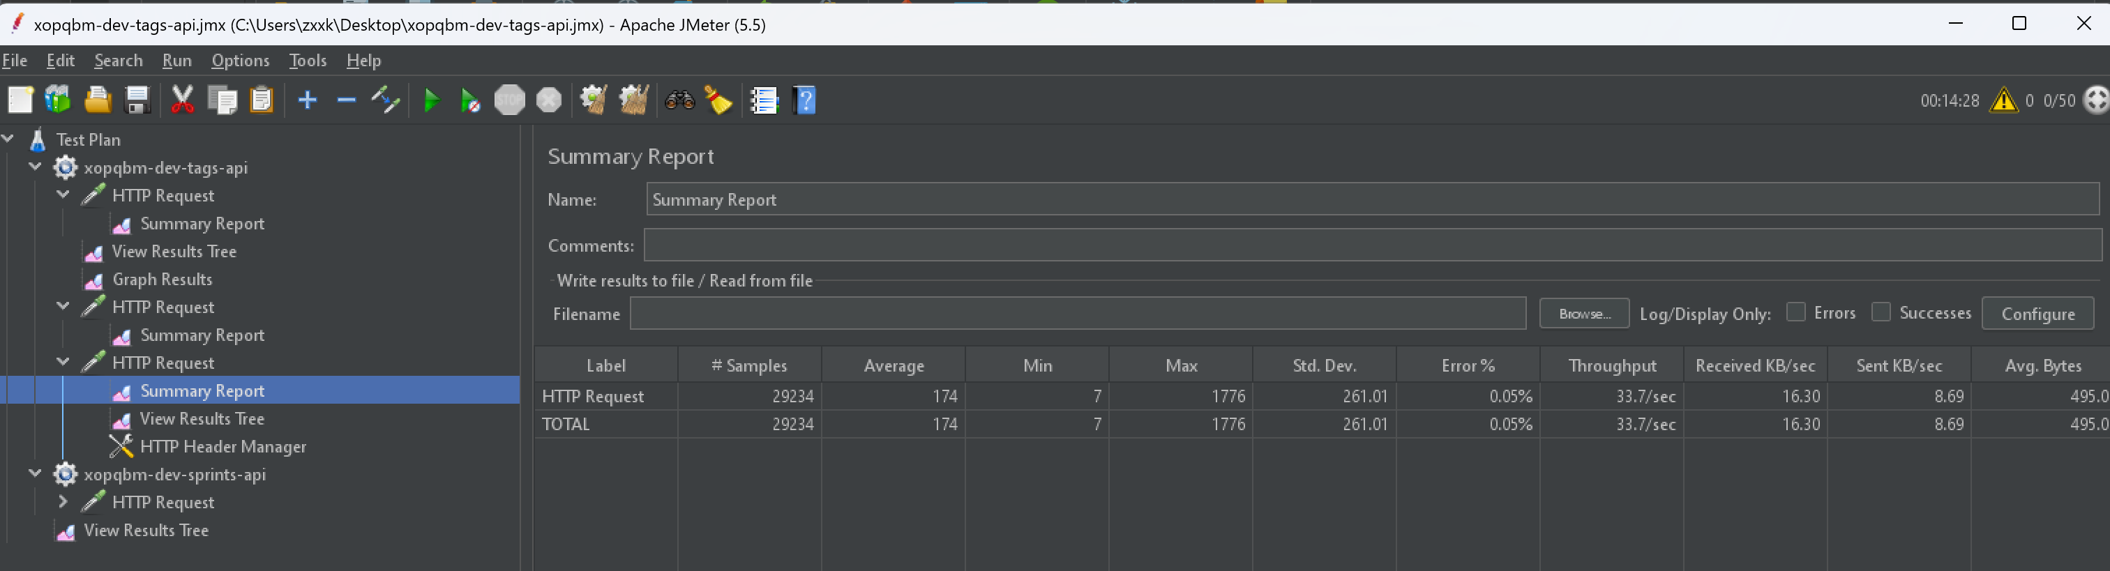Click the Toggle enable/disable icon

385,101
